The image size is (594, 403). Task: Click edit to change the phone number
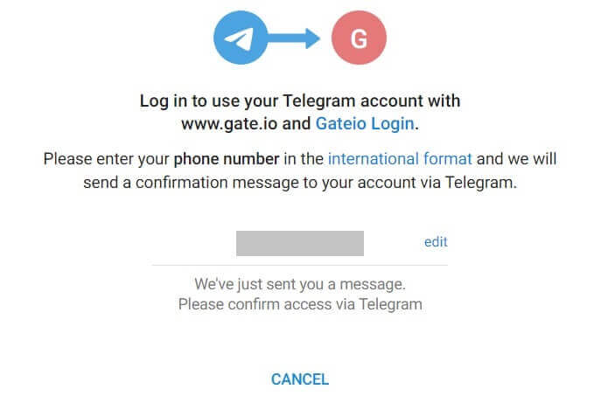[x=436, y=242]
